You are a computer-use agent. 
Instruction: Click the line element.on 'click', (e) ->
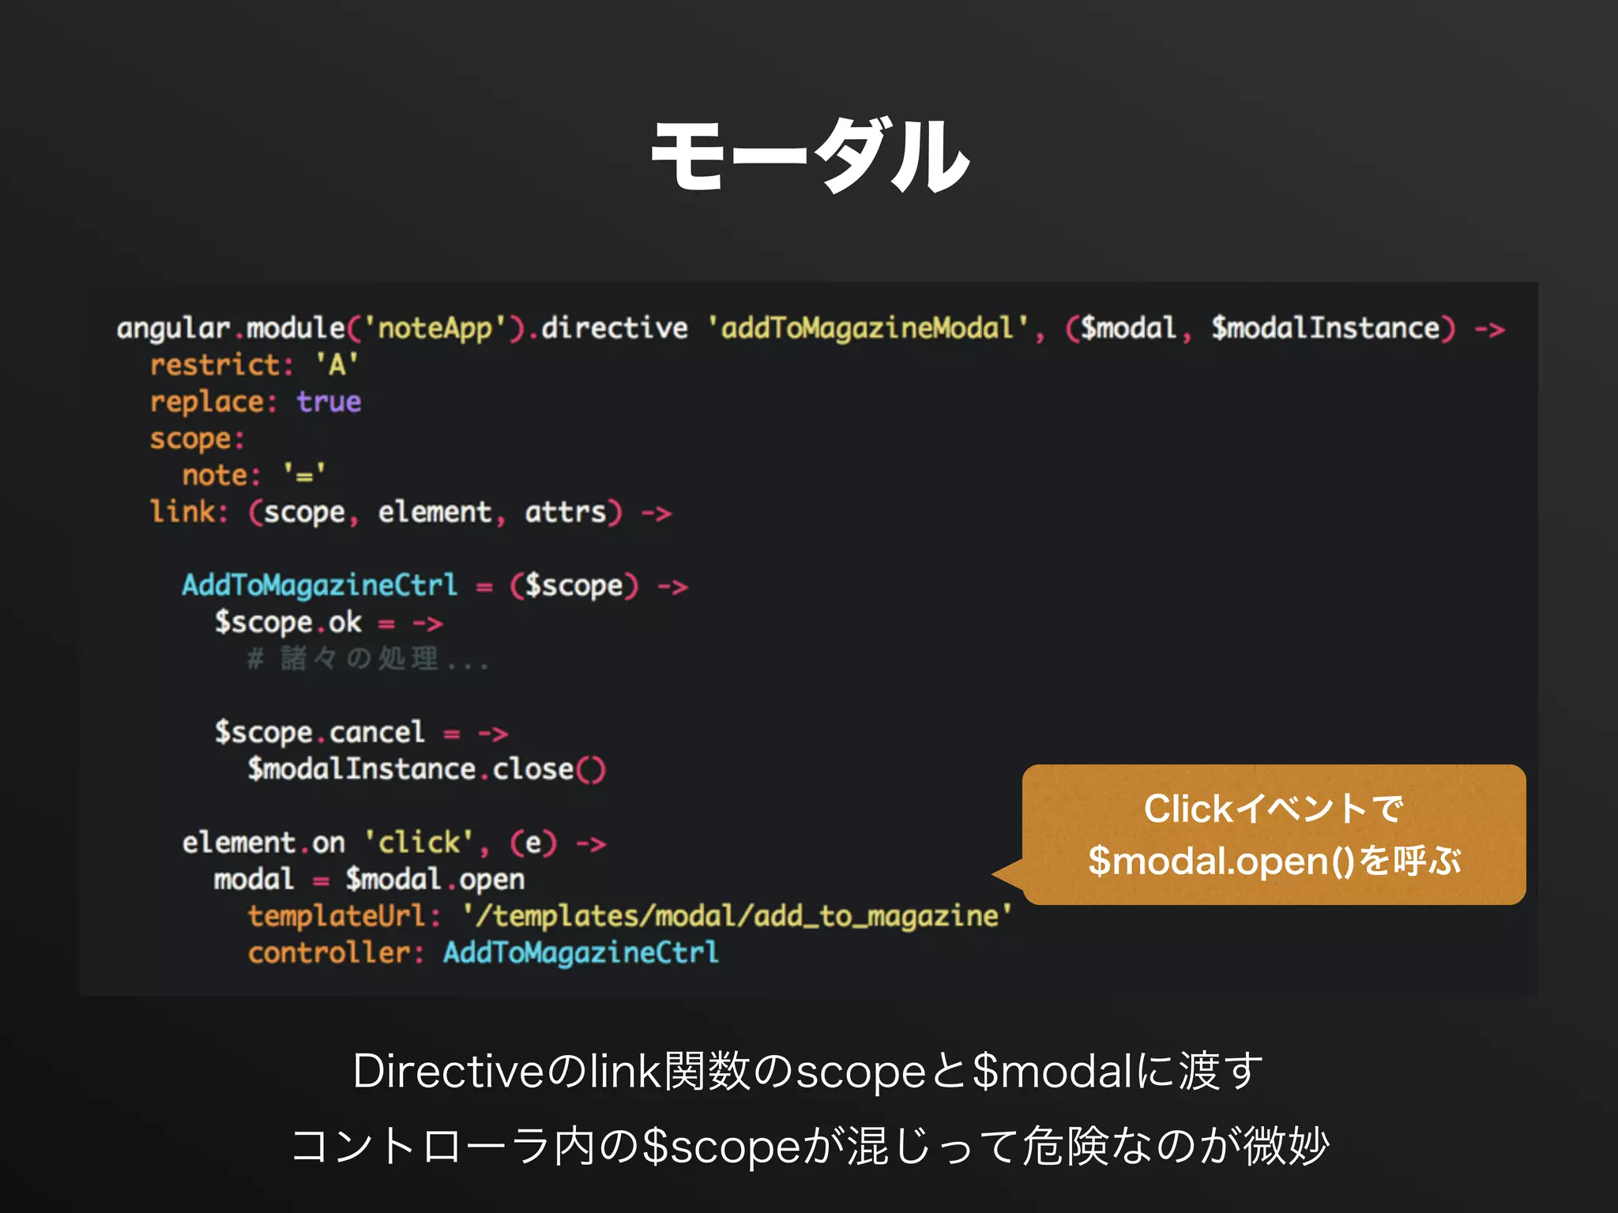click(394, 843)
